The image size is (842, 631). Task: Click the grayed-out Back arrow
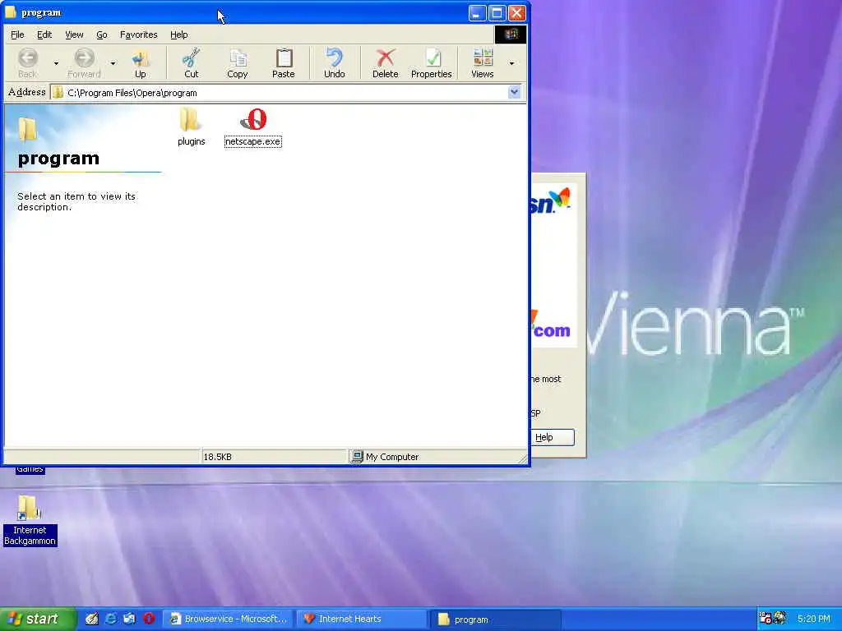point(28,63)
